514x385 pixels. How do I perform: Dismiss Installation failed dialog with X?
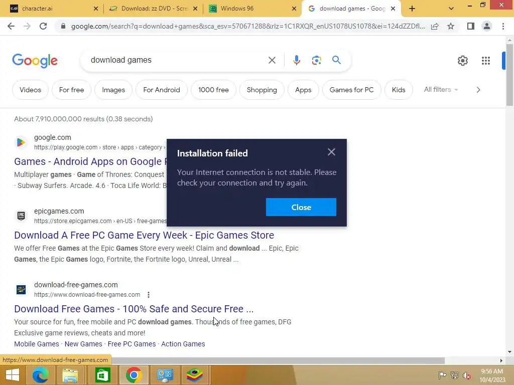coord(331,152)
